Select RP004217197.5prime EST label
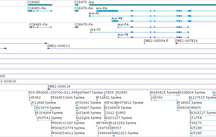The height and width of the screenshot is (137, 216). tap(68, 123)
